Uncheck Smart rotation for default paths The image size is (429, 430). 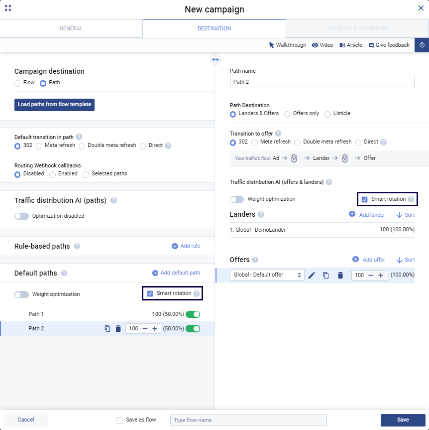click(x=150, y=293)
